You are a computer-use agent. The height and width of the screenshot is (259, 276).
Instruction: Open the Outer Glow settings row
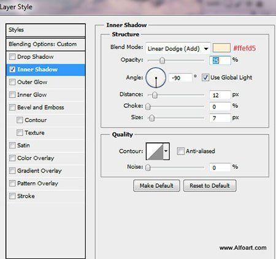46,82
